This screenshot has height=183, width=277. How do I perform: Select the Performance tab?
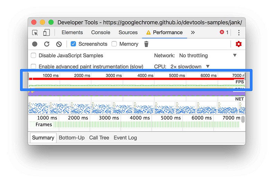pyautogui.click(x=164, y=32)
